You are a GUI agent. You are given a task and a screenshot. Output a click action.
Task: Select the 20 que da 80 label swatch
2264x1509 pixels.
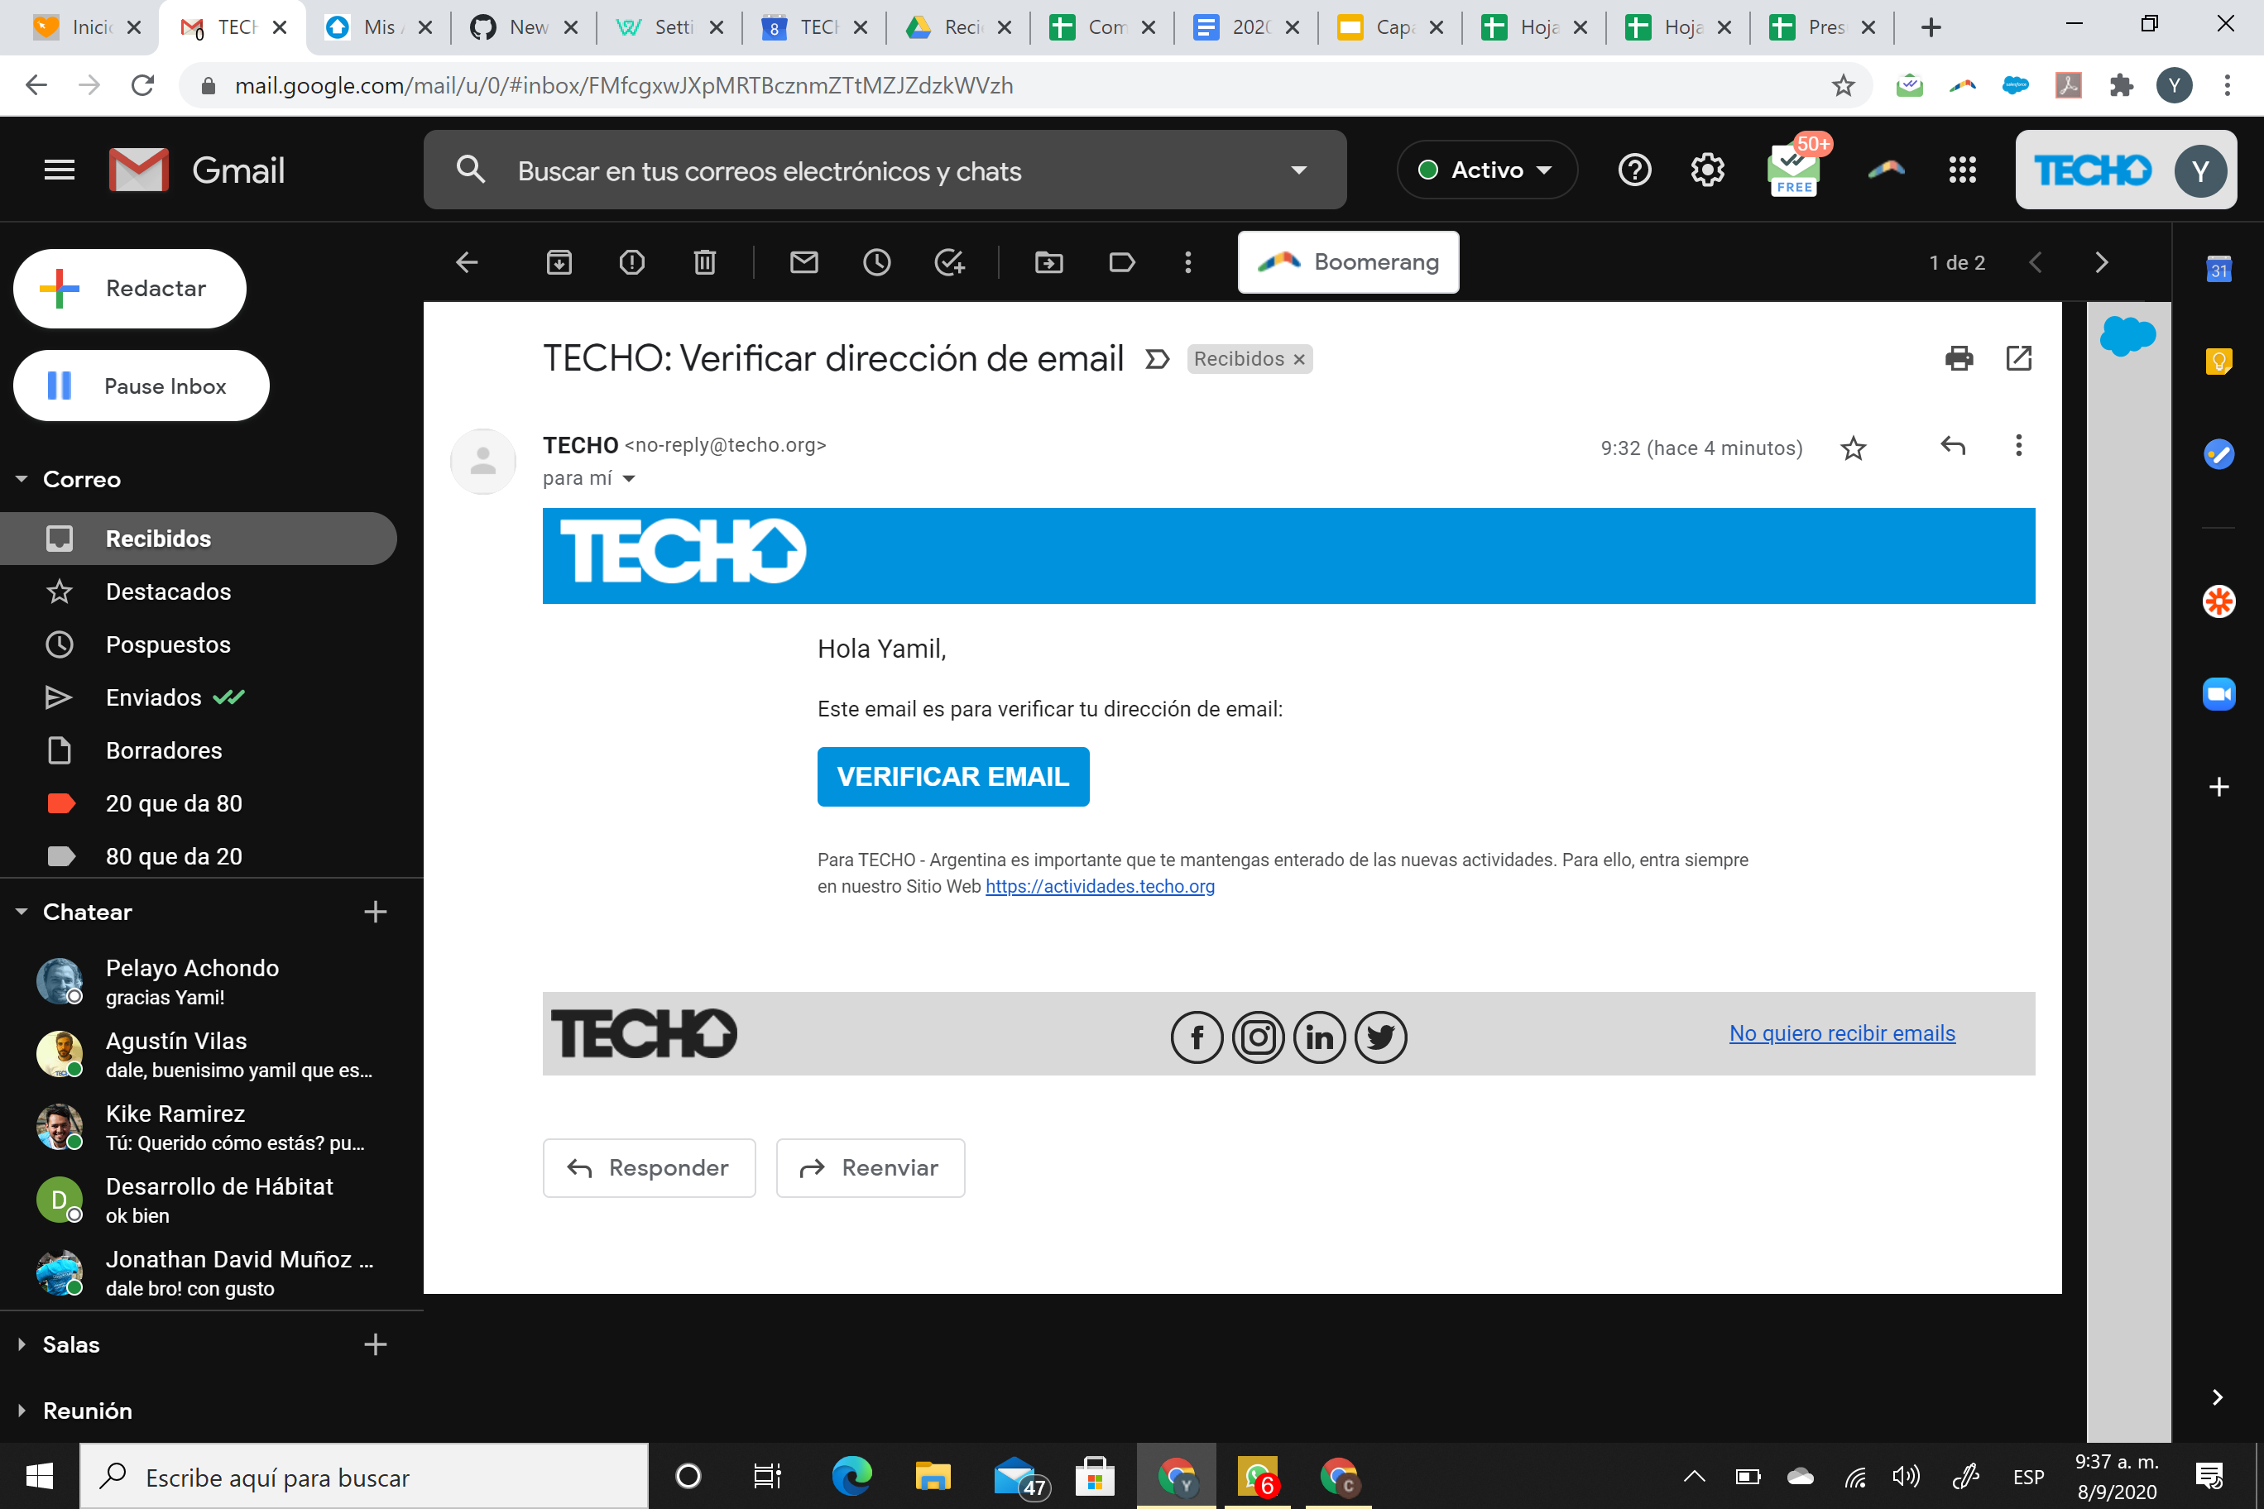click(60, 802)
